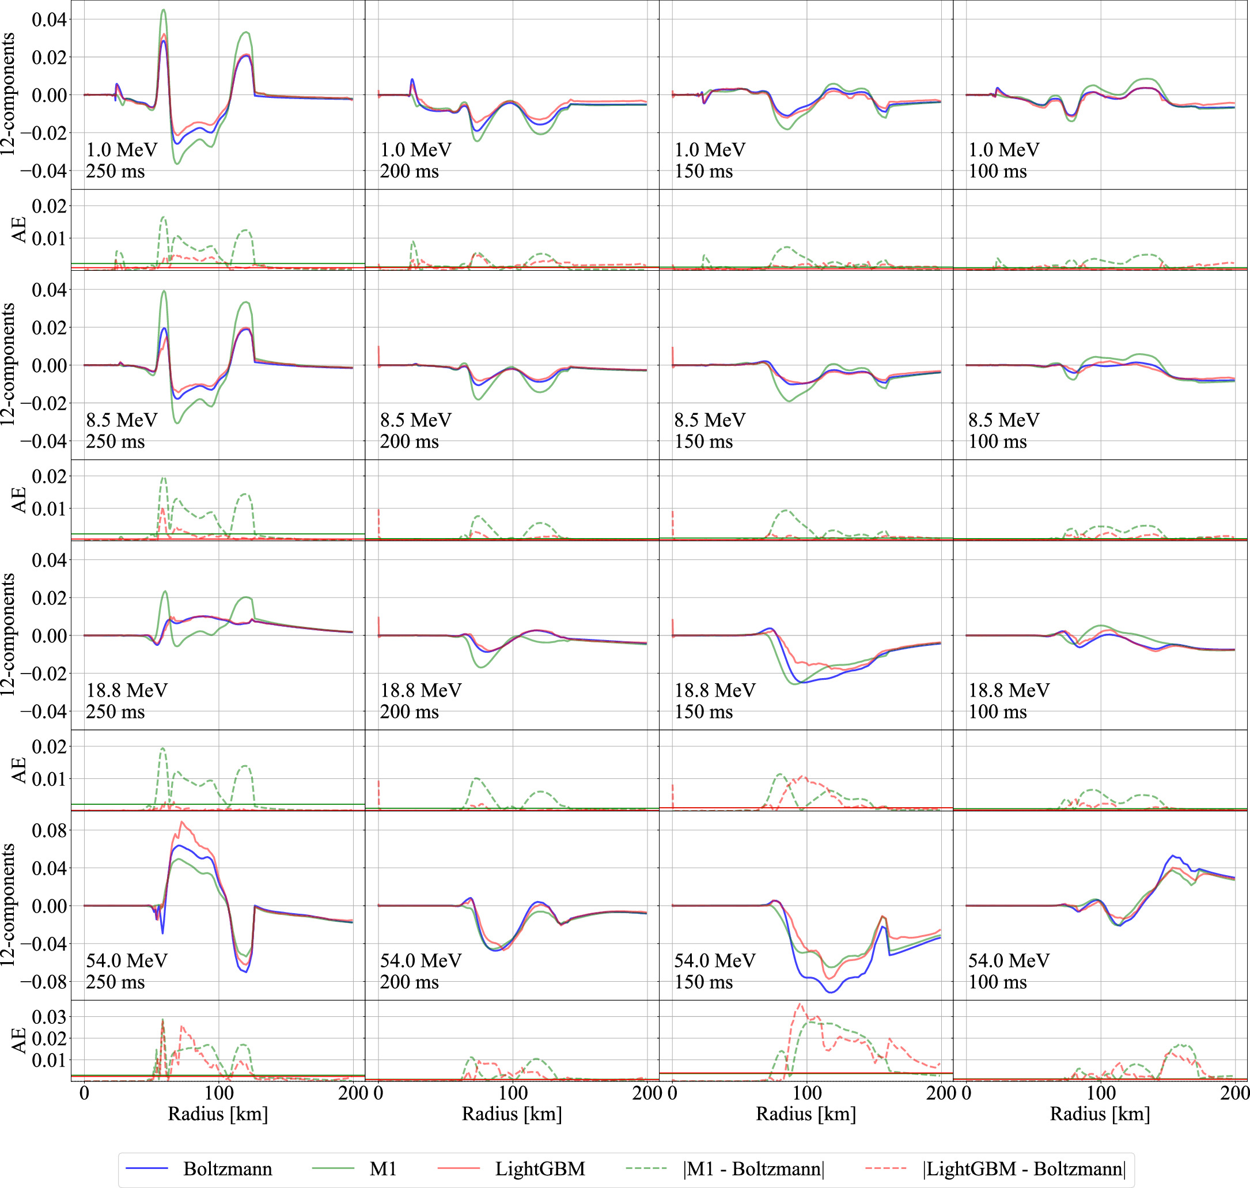Screen dimensions: 1250x1188
Task: Click the "18.8 MeV 200 ms" panel annotation
Action: click(421, 701)
